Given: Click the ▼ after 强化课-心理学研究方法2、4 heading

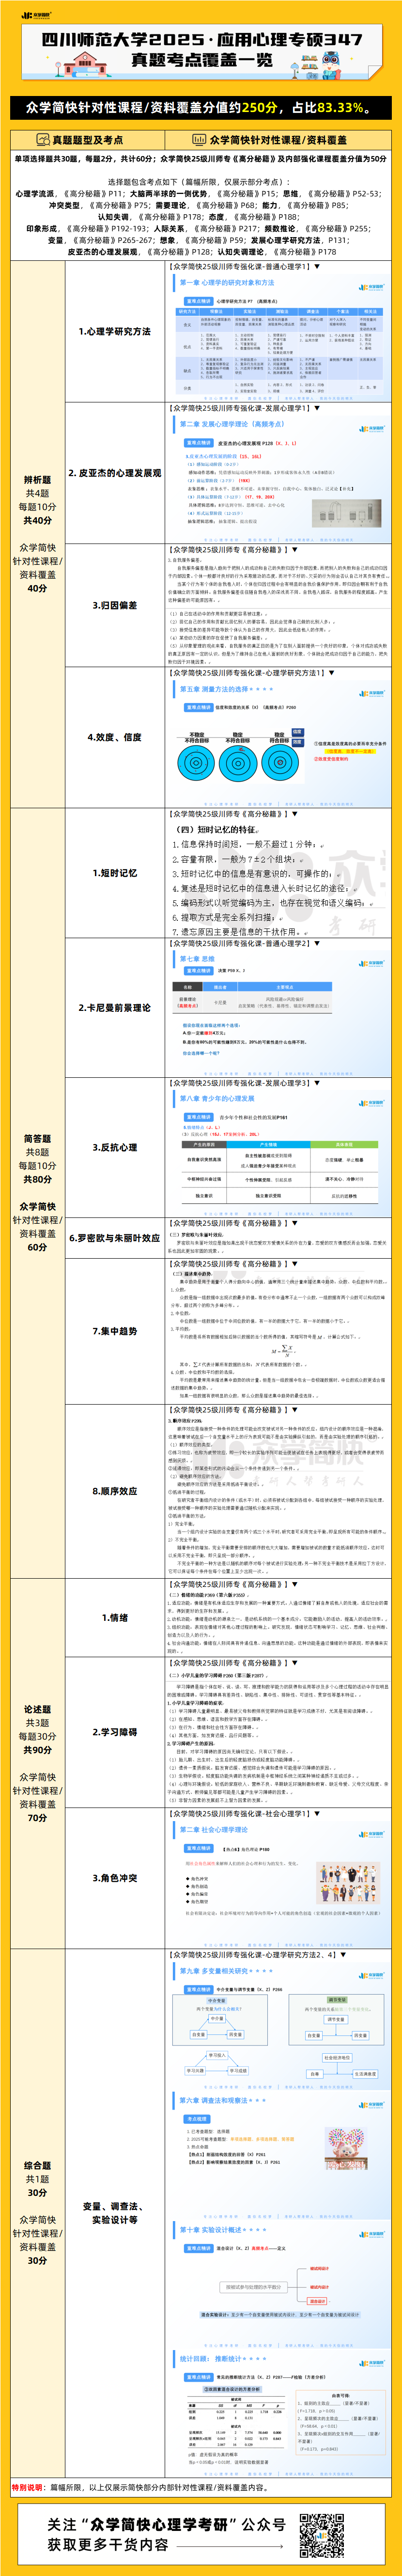Looking at the screenshot, I should pyautogui.click(x=343, y=1954).
